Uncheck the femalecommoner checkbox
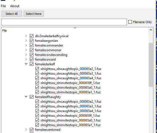This screenshot has width=157, height=133. pos(31,50)
